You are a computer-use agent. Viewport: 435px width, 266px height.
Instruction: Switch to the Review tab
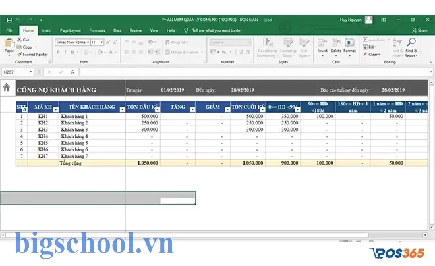tap(136, 30)
